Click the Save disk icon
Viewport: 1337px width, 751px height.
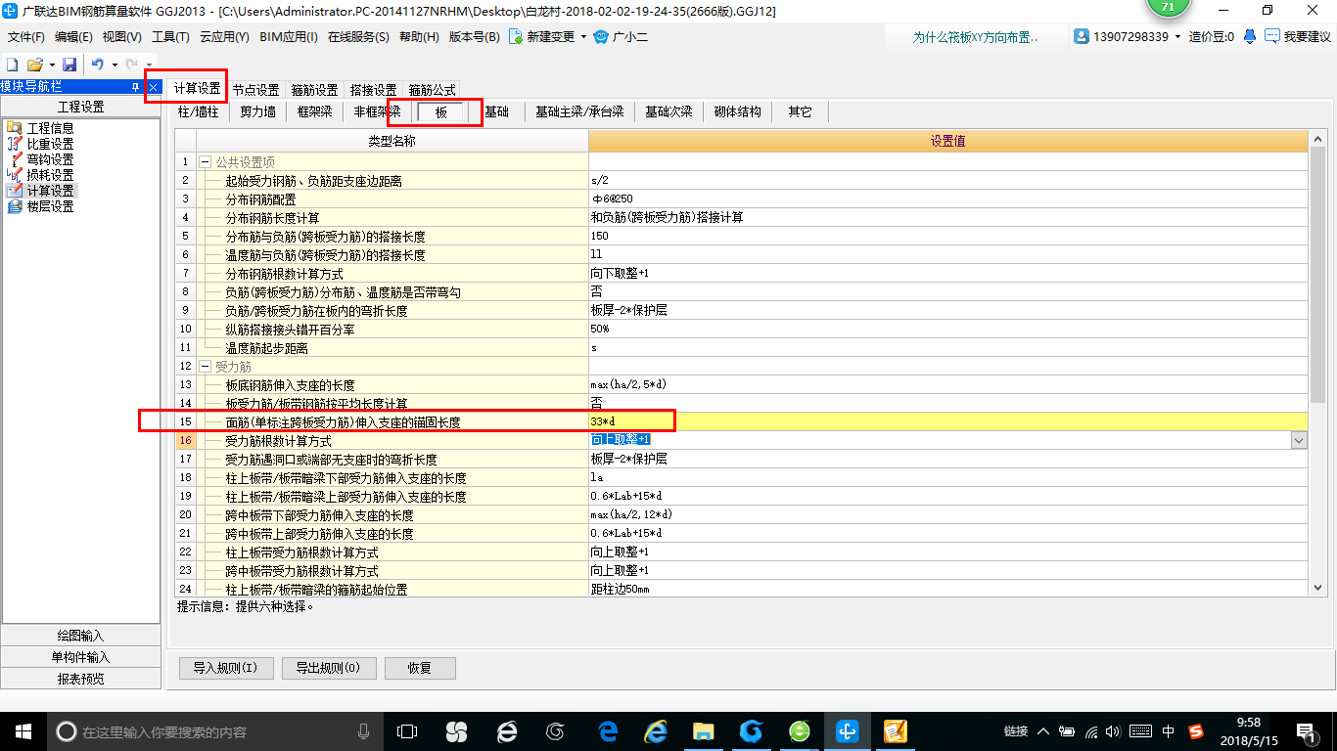tap(69, 64)
